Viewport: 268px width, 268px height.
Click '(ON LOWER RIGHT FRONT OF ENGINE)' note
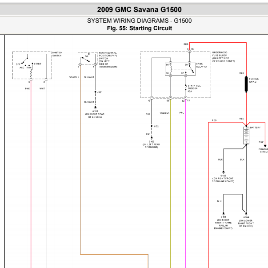[246, 223]
